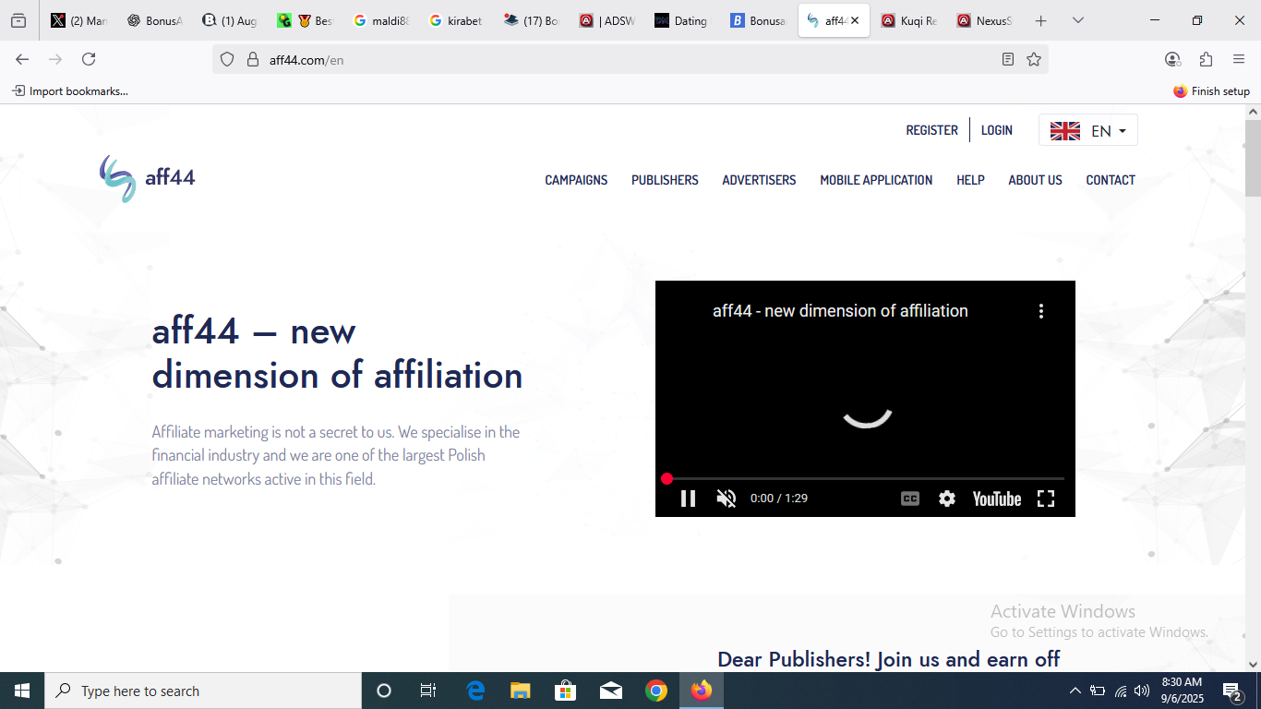
Task: Open the Firefox account icon
Action: pos(1172,59)
